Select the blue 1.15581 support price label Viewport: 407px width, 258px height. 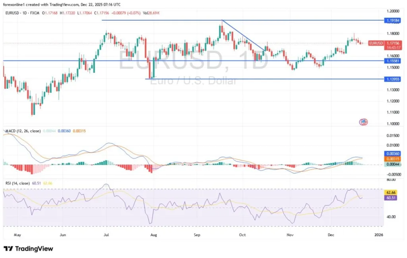[393, 61]
